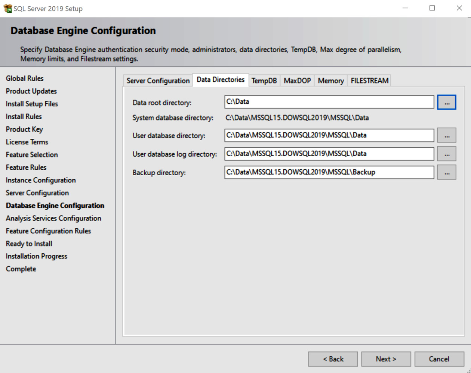The width and height of the screenshot is (471, 373).
Task: Click Ready to Install in the sidebar
Action: [x=29, y=244]
